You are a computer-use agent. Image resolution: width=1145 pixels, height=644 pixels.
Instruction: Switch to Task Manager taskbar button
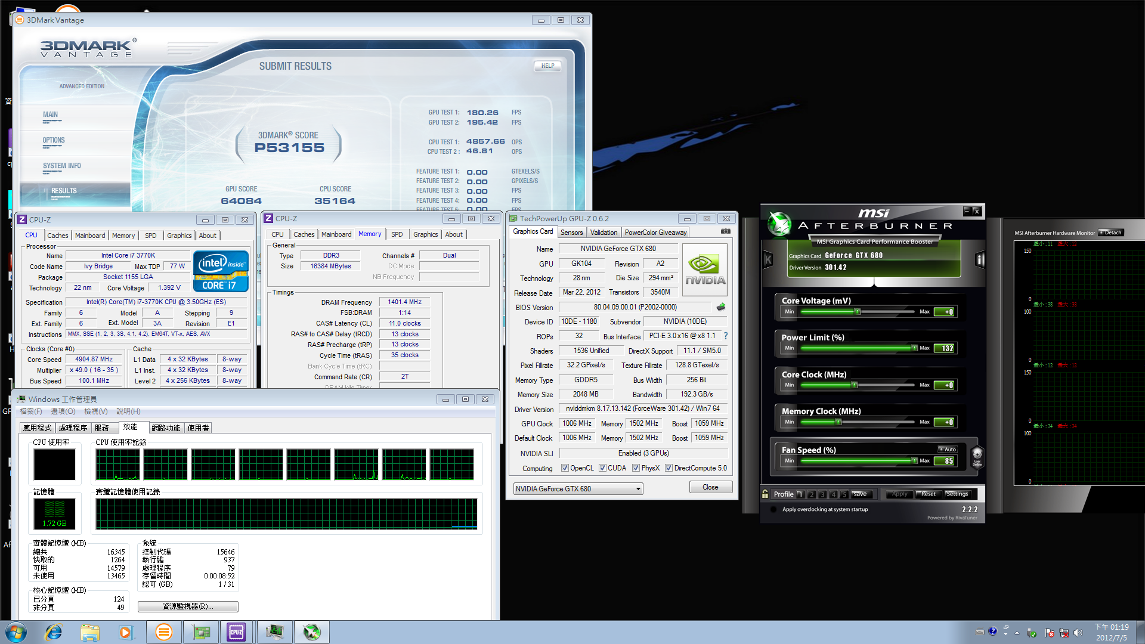[274, 632]
